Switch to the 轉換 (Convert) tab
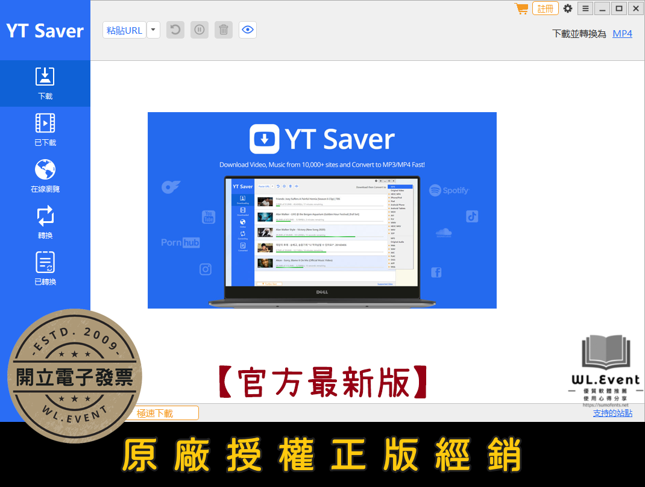Image resolution: width=645 pixels, height=487 pixels. [45, 223]
